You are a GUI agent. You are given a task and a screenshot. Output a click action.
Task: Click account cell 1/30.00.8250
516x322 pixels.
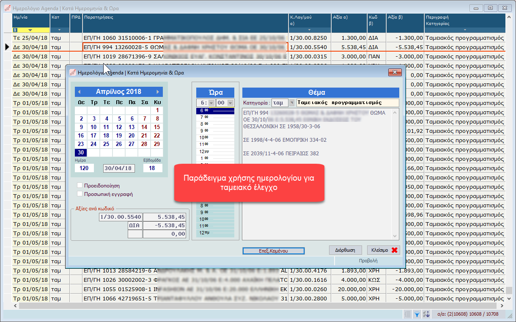[309, 38]
